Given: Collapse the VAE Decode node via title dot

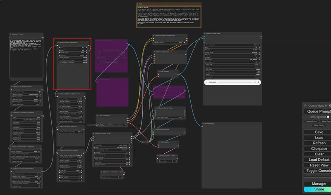Looking at the screenshot, I should point(159,71).
